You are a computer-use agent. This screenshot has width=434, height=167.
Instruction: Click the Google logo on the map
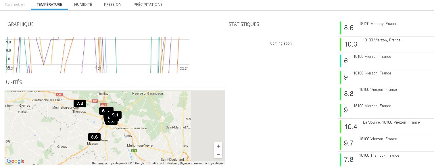(16, 161)
